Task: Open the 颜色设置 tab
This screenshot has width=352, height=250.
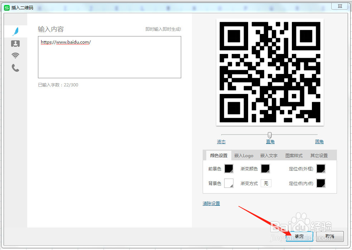Action: [x=219, y=156]
